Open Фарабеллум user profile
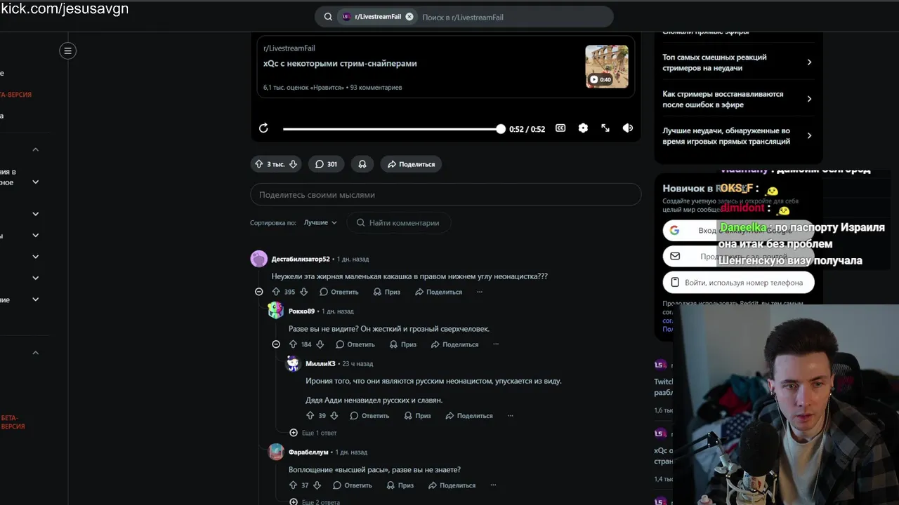899x505 pixels. pos(308,452)
